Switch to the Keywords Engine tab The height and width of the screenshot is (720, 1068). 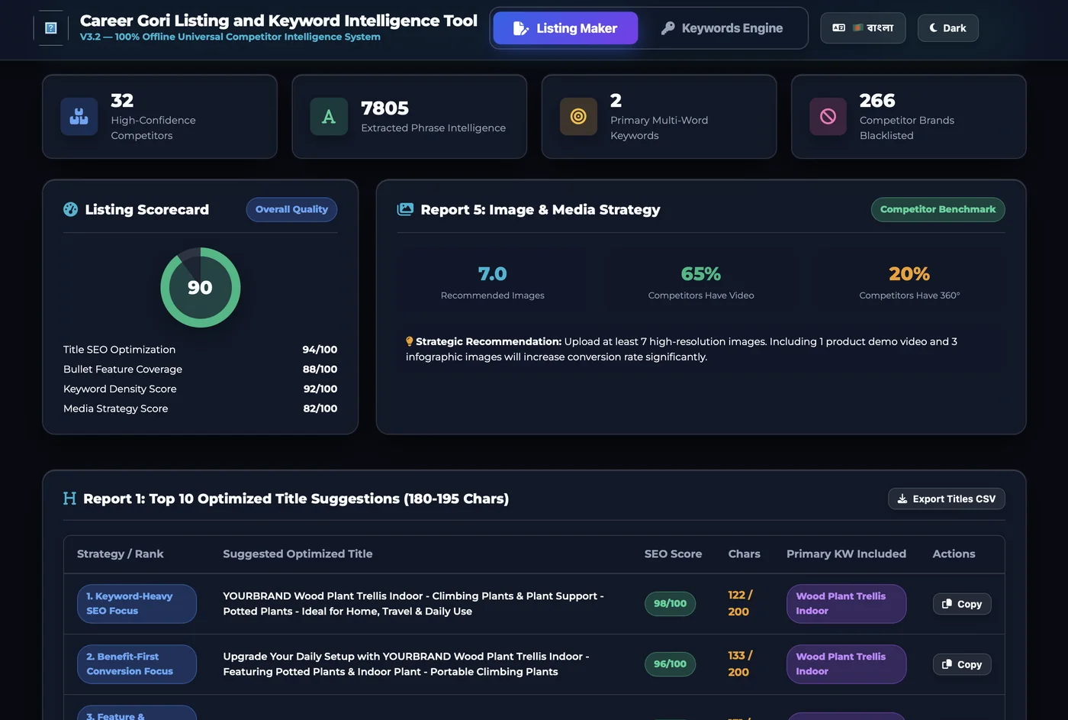coord(722,28)
